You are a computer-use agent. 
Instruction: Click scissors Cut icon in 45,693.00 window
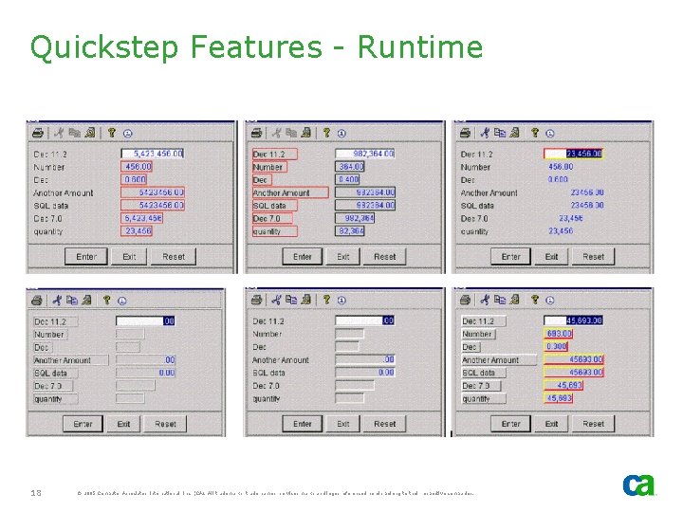point(485,300)
